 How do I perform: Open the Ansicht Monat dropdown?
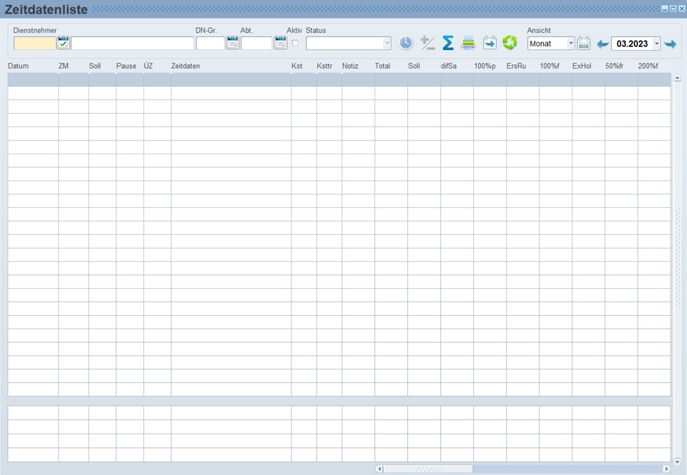(x=570, y=44)
